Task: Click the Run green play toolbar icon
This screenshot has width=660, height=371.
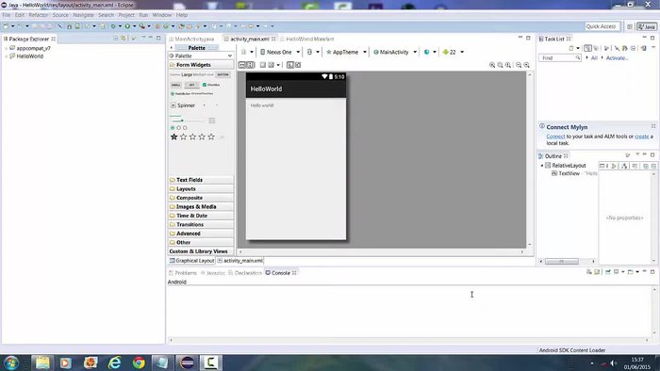Action: click(127, 26)
